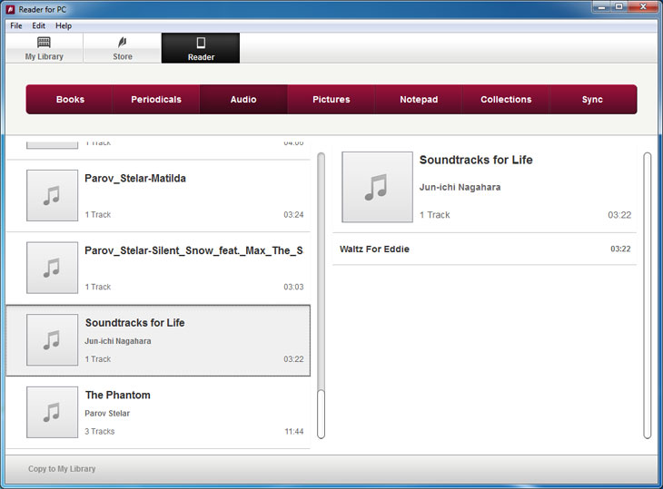
Task: Switch to the Periodicals tab
Action: click(156, 100)
